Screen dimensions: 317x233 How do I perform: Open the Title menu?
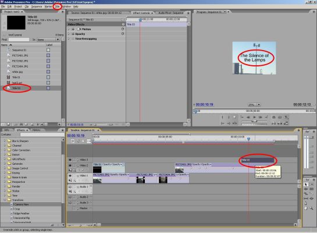click(x=57, y=6)
